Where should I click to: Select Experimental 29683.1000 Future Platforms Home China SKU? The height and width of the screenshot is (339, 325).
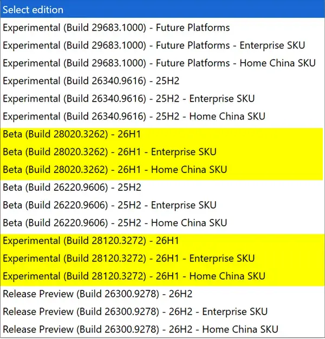tap(162, 63)
